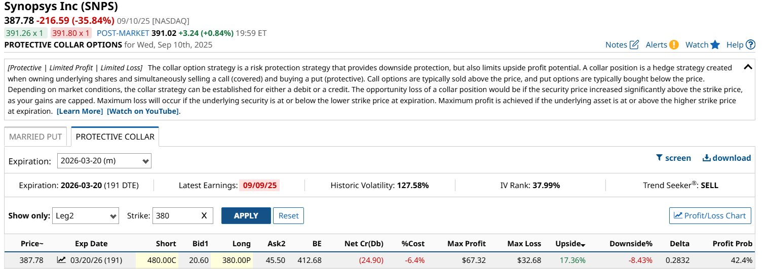Clear Strike field with X icon

204,215
